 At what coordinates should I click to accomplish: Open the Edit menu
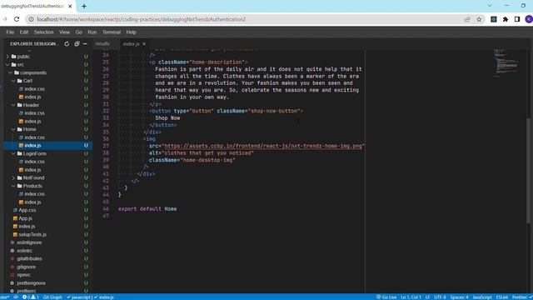[24, 32]
